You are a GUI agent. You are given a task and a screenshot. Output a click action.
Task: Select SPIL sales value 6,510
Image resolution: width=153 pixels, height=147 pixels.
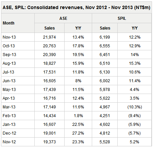click(105, 63)
